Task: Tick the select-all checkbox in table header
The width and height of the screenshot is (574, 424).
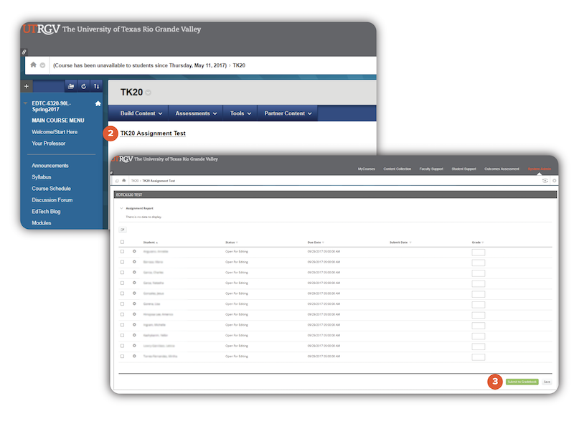Action: coord(122,242)
